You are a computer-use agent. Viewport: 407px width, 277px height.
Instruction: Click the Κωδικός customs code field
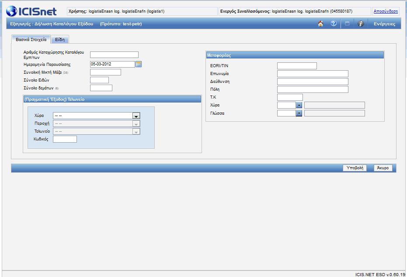coord(65,139)
